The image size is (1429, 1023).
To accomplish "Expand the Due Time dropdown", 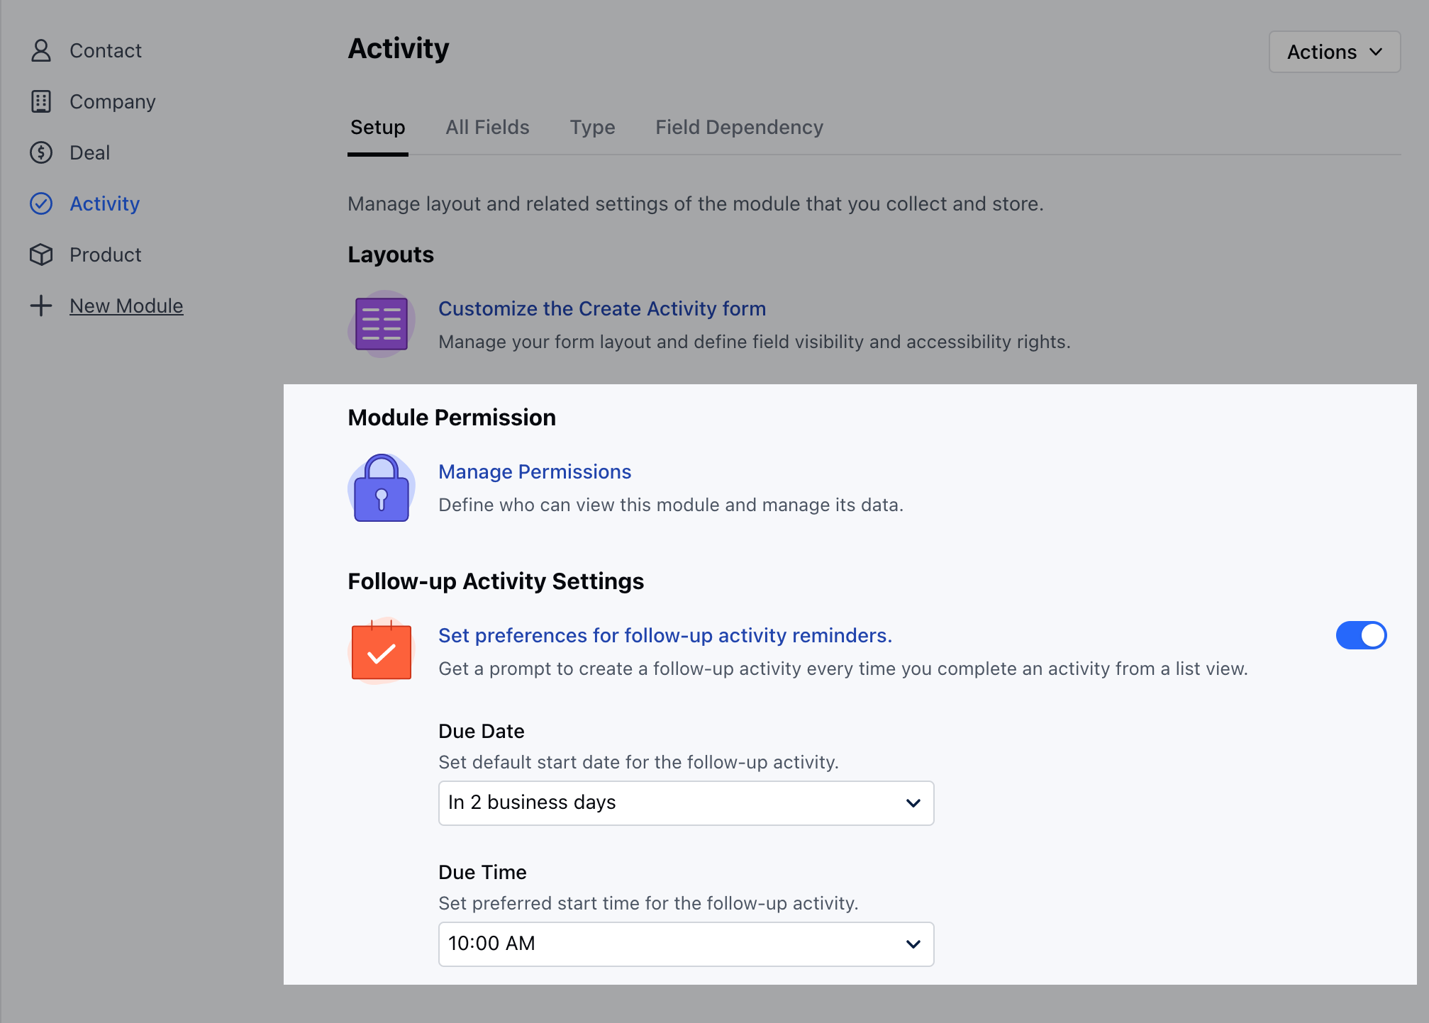I will pyautogui.click(x=686, y=944).
